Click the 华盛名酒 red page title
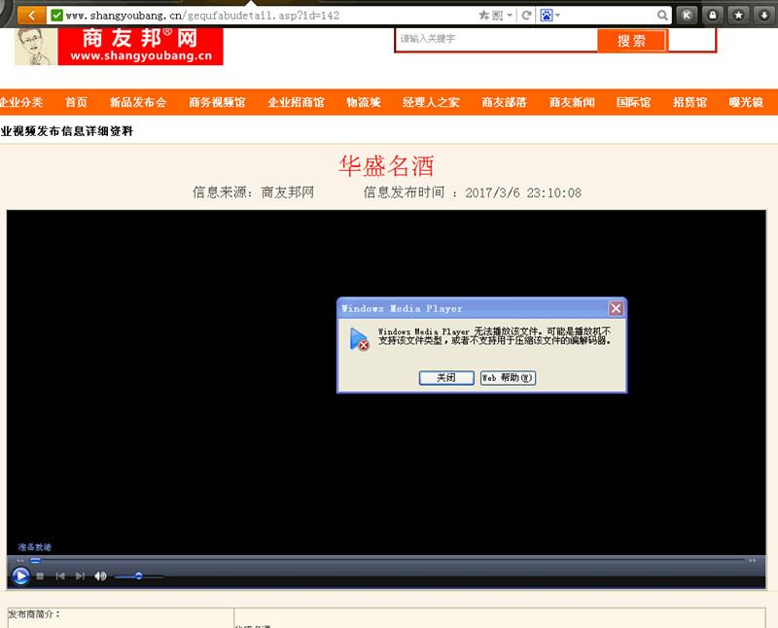This screenshot has height=628, width=778. tap(386, 165)
